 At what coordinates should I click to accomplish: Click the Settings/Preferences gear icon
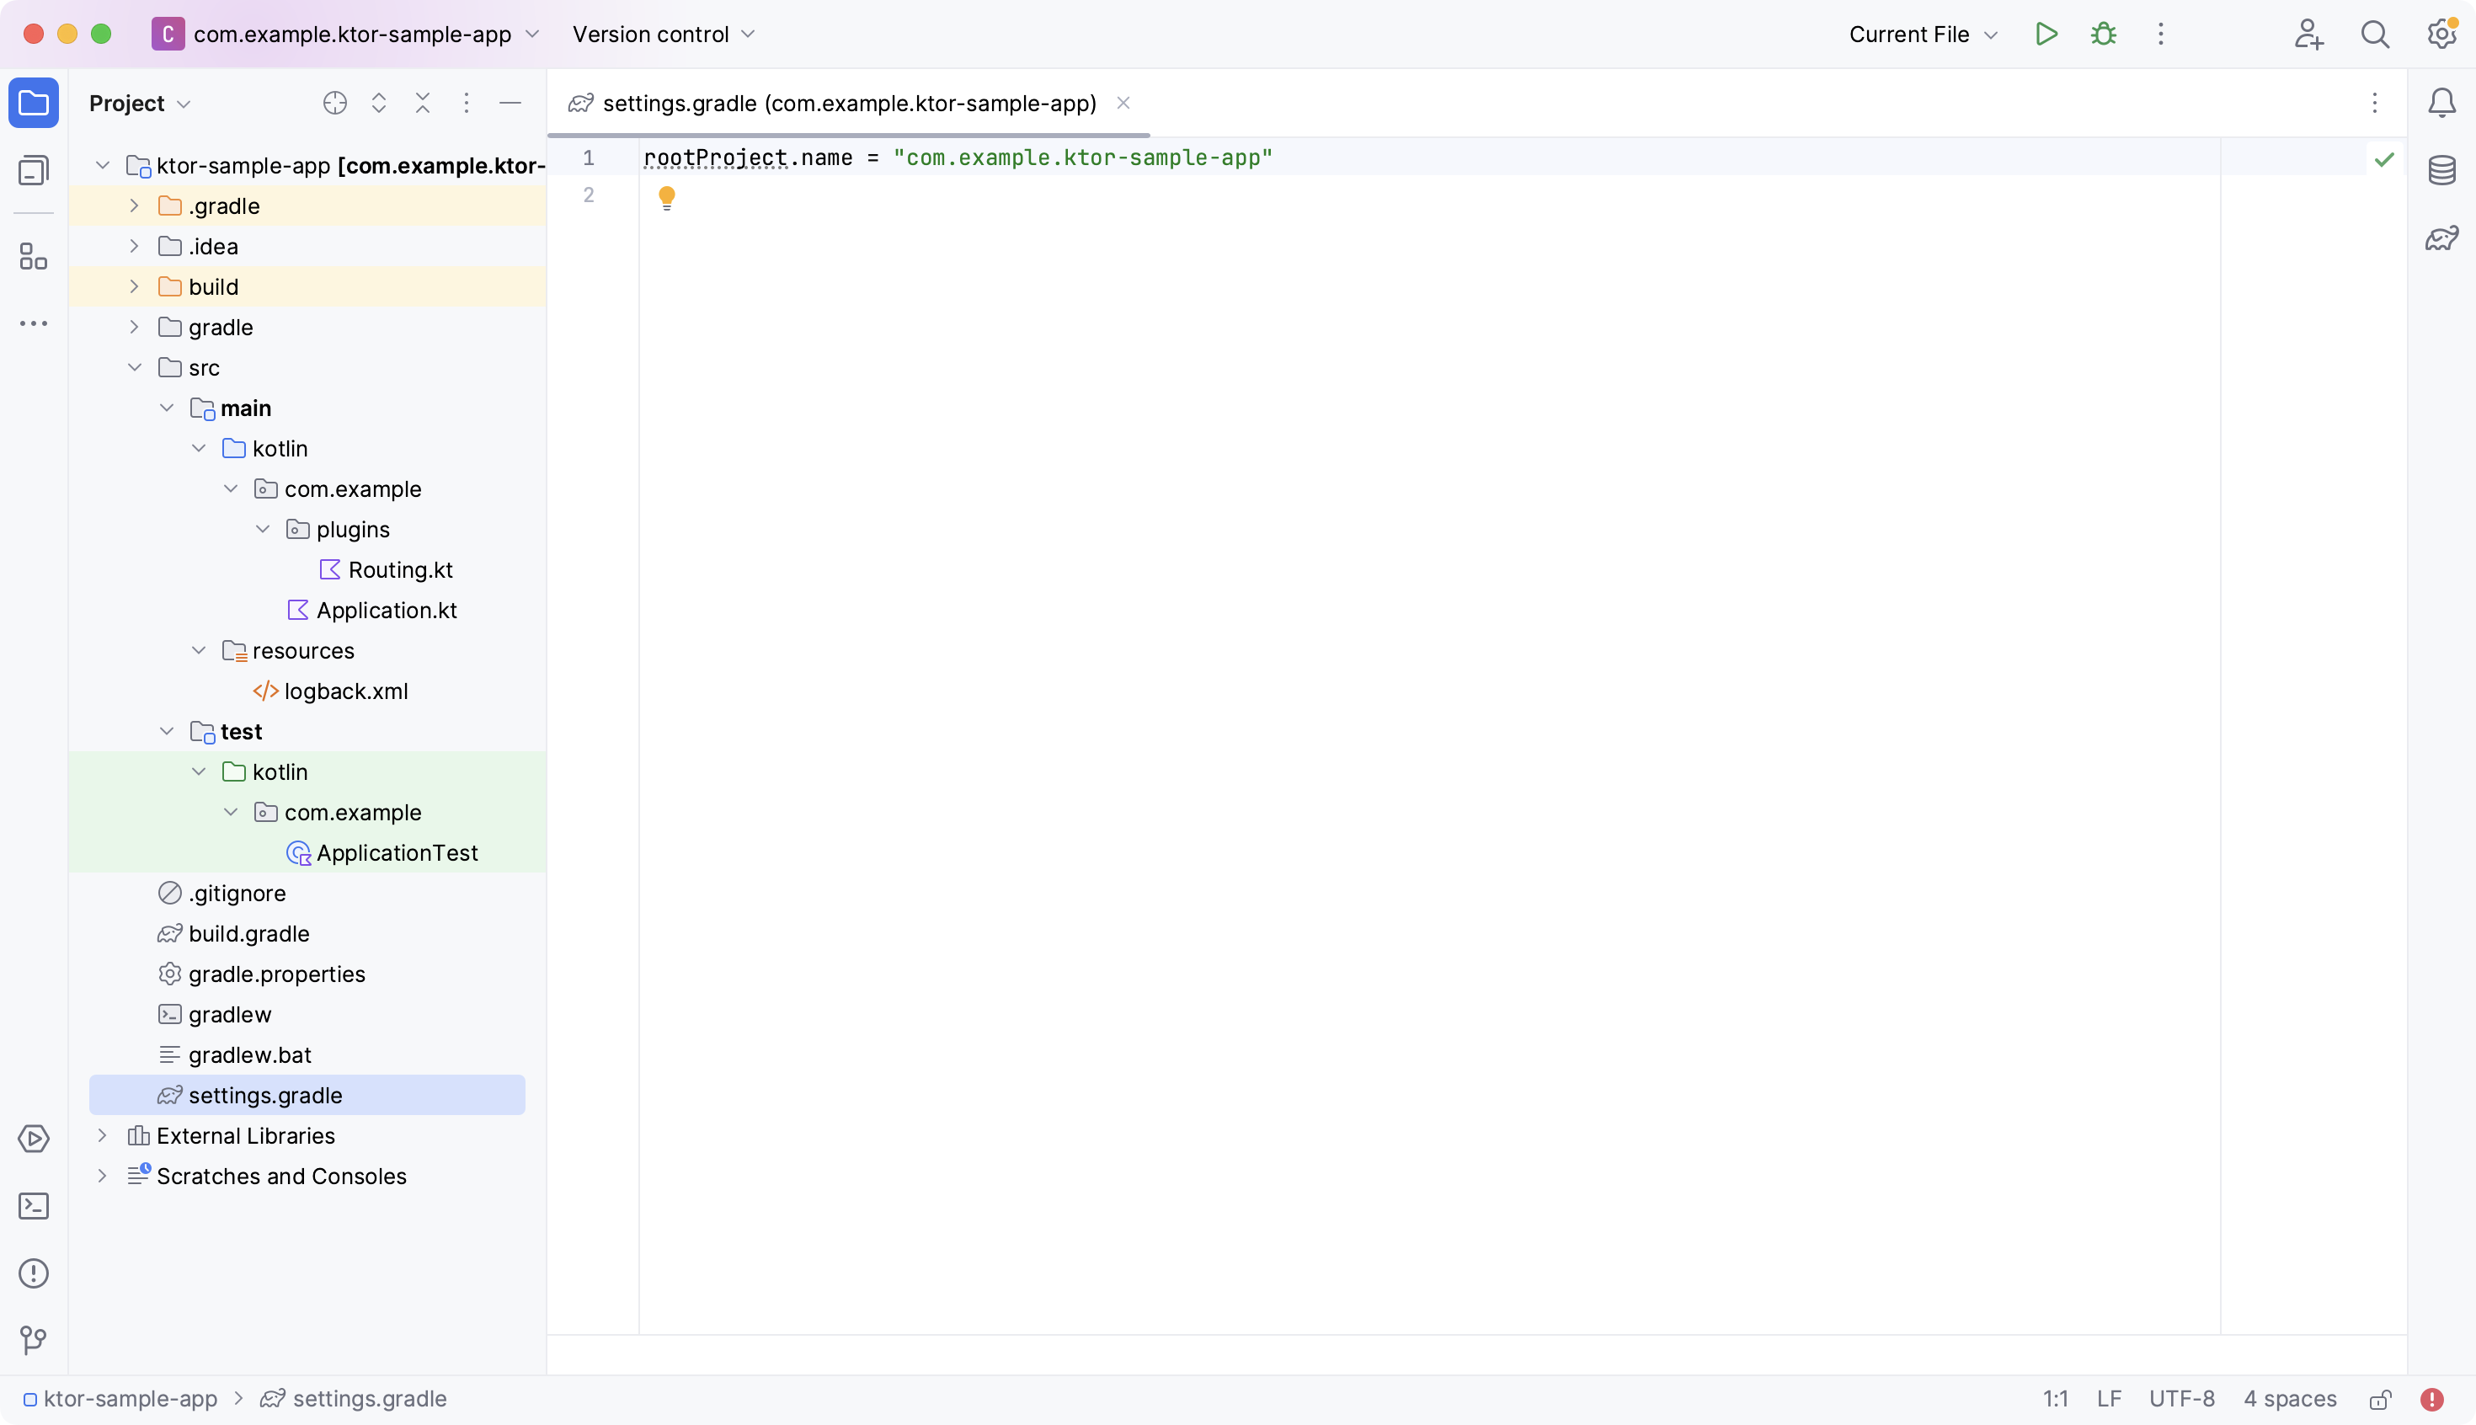[2442, 34]
